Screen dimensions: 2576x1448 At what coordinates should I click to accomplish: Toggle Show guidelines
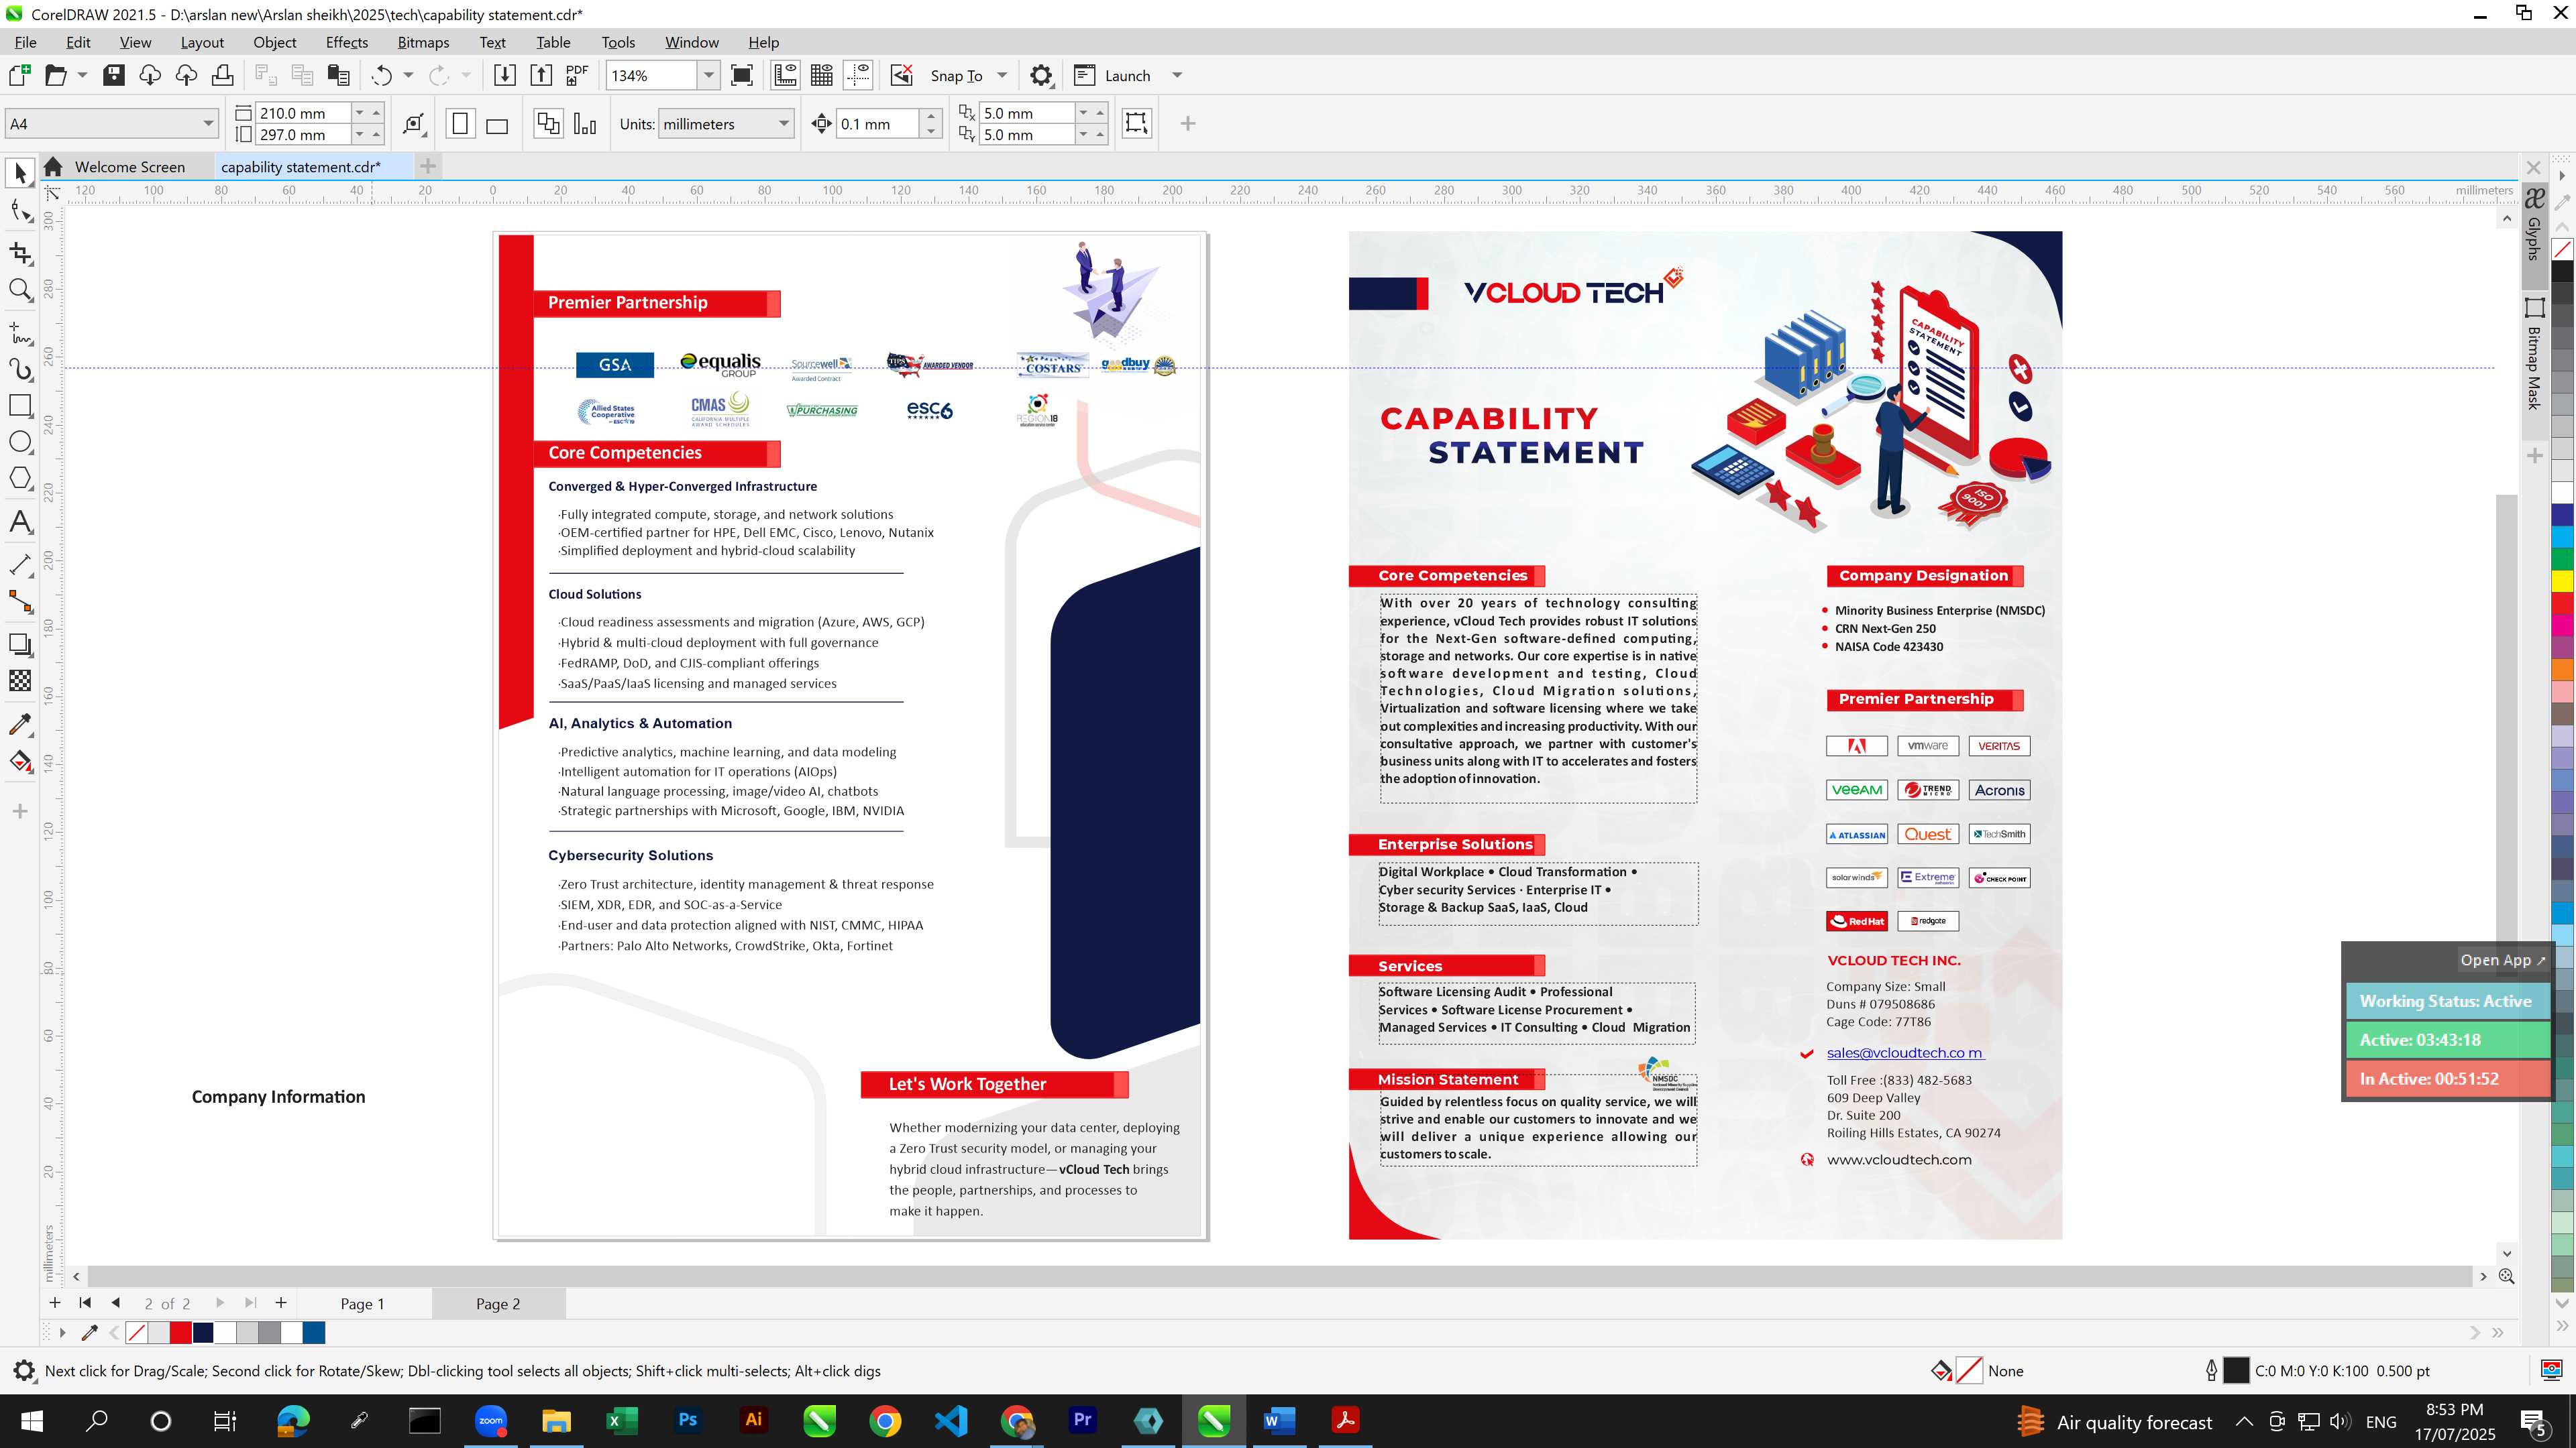pos(858,75)
